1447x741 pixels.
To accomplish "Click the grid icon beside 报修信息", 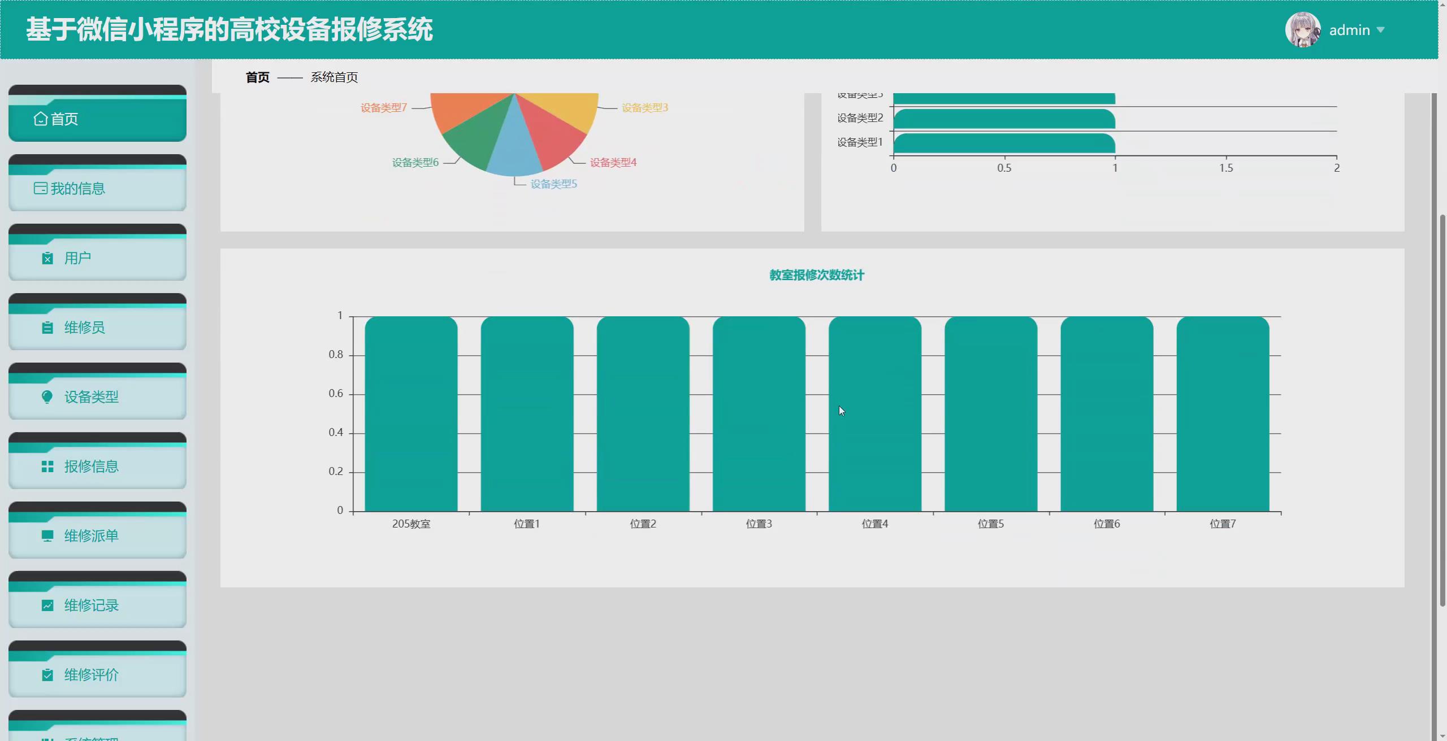I will point(47,467).
